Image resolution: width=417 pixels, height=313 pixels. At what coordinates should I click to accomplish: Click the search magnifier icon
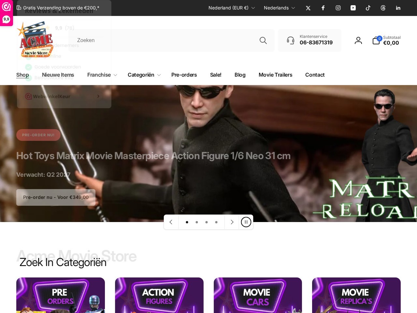click(263, 40)
